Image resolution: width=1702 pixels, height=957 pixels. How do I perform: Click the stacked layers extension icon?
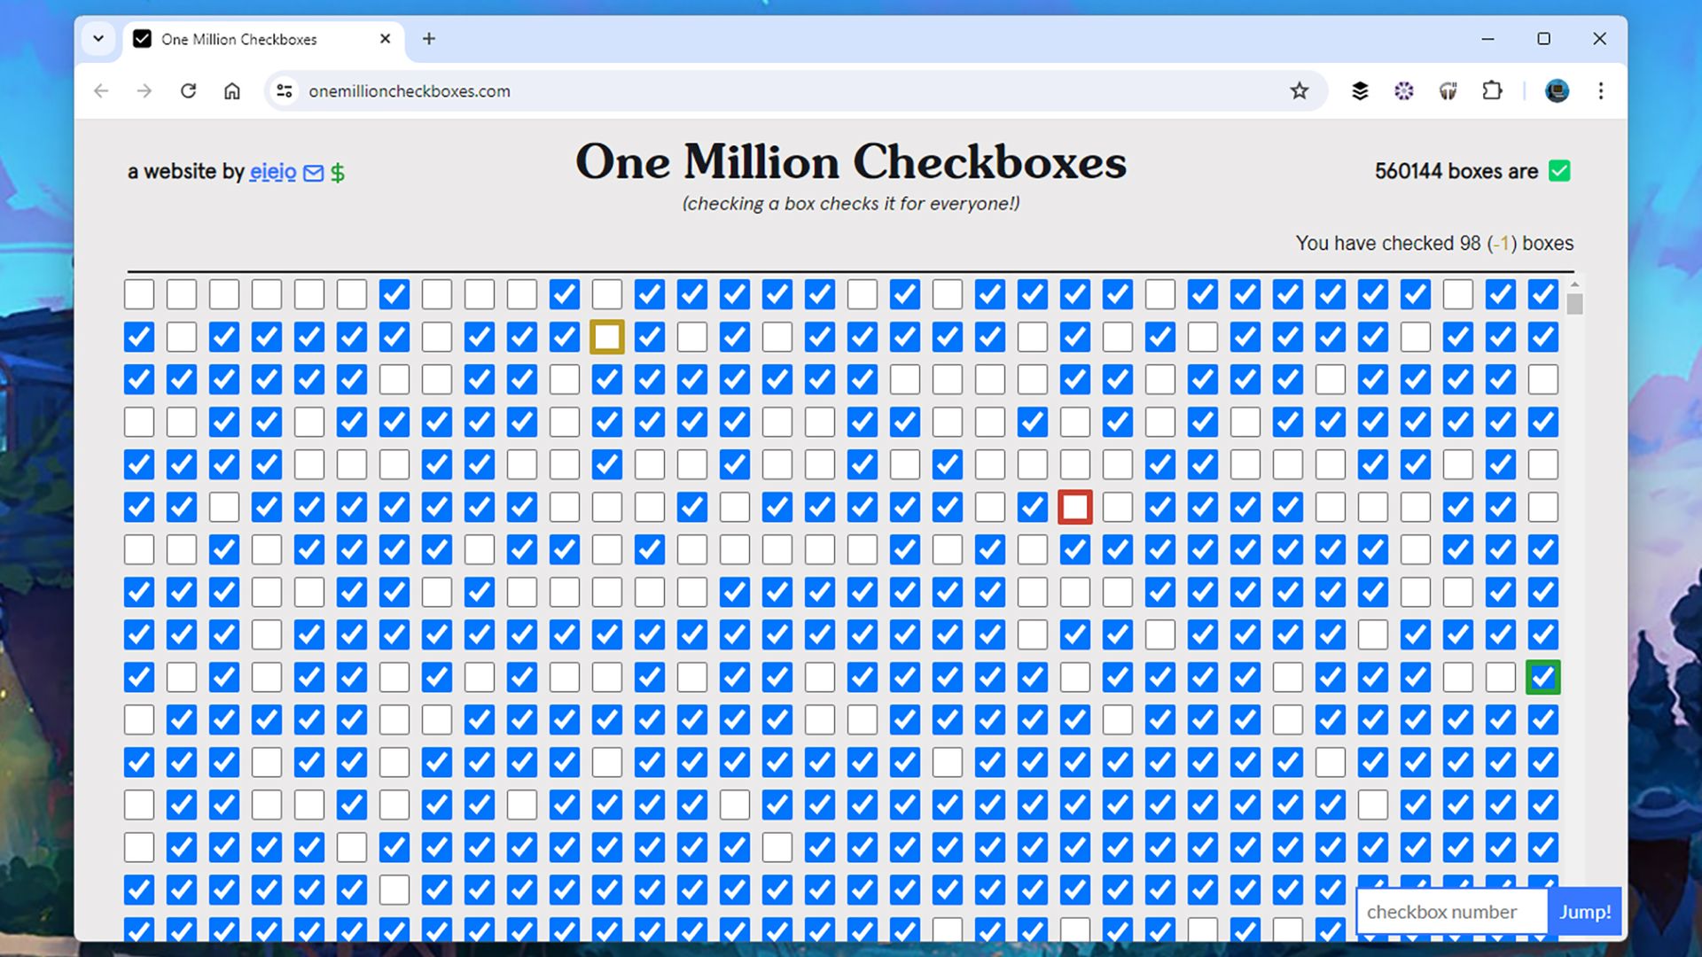pos(1359,90)
